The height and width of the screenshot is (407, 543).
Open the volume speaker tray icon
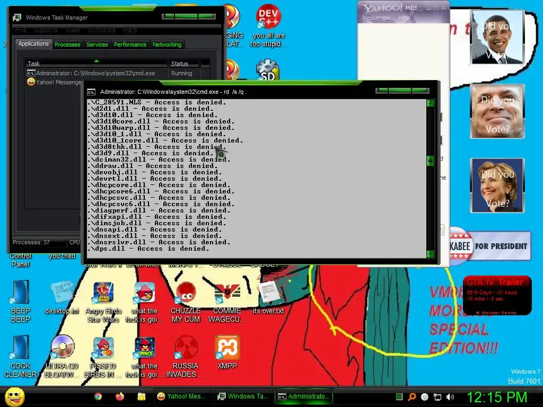point(450,397)
